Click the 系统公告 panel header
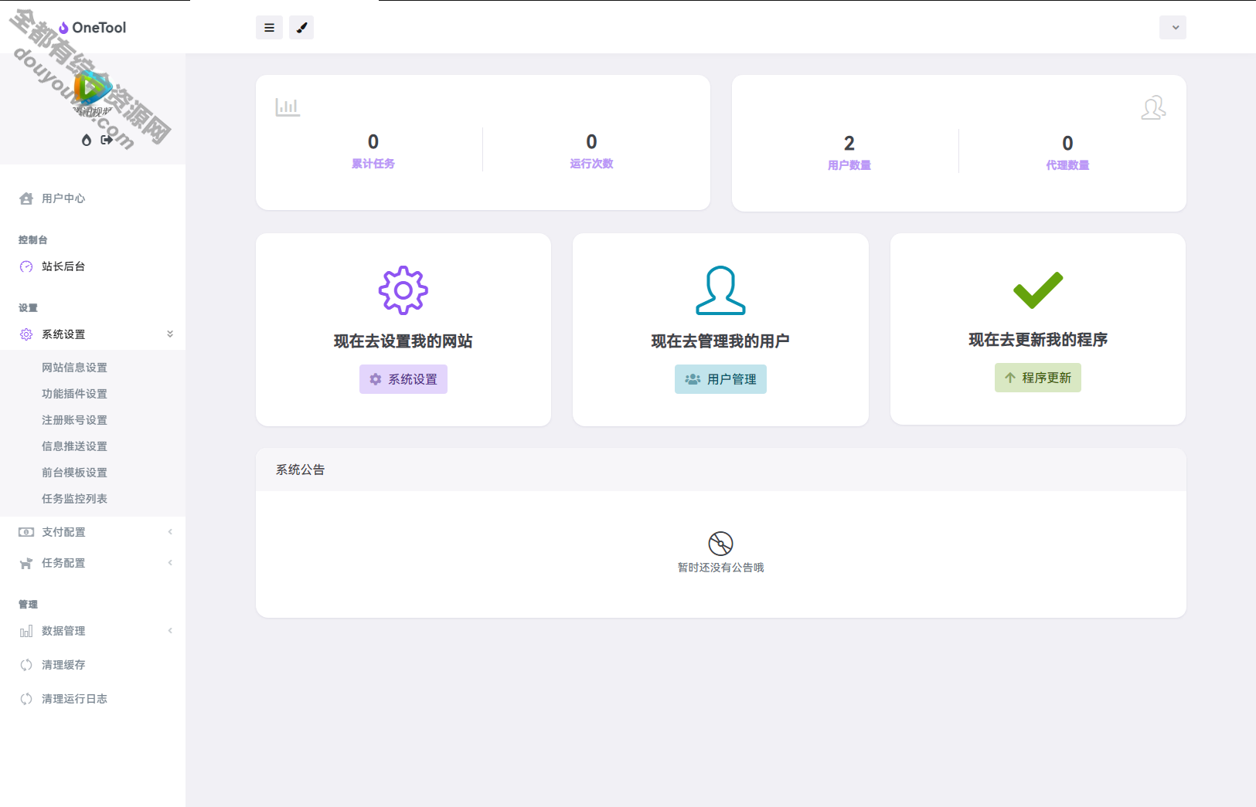Viewport: 1256px width, 807px height. coord(721,470)
